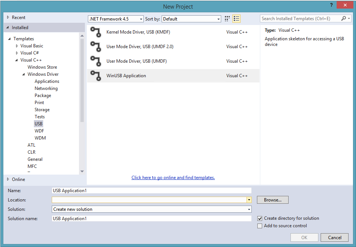Switch to list view for templates
356x247 pixels.
point(236,18)
